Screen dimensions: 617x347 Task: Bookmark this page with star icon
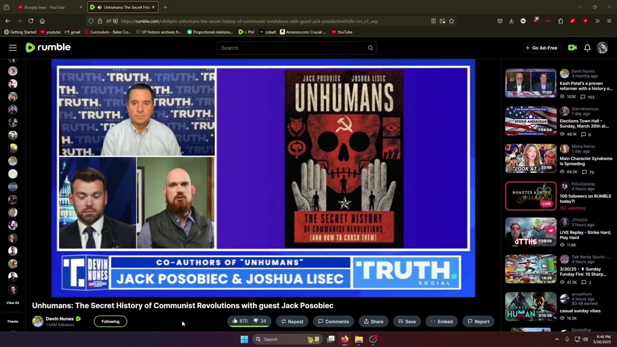452,21
